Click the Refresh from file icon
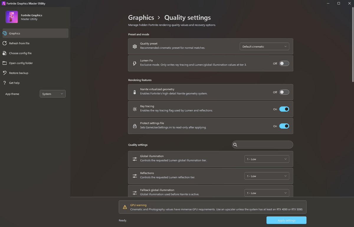 point(4,43)
